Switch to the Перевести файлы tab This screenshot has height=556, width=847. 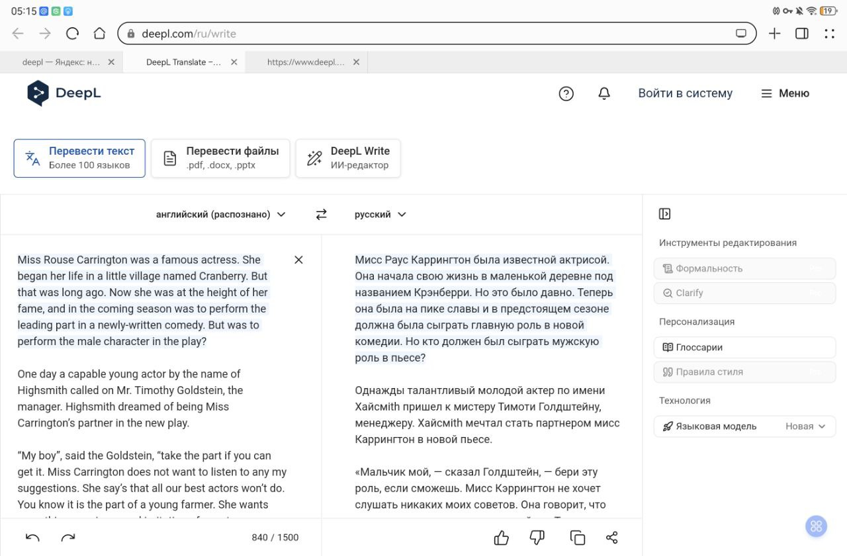pos(220,158)
